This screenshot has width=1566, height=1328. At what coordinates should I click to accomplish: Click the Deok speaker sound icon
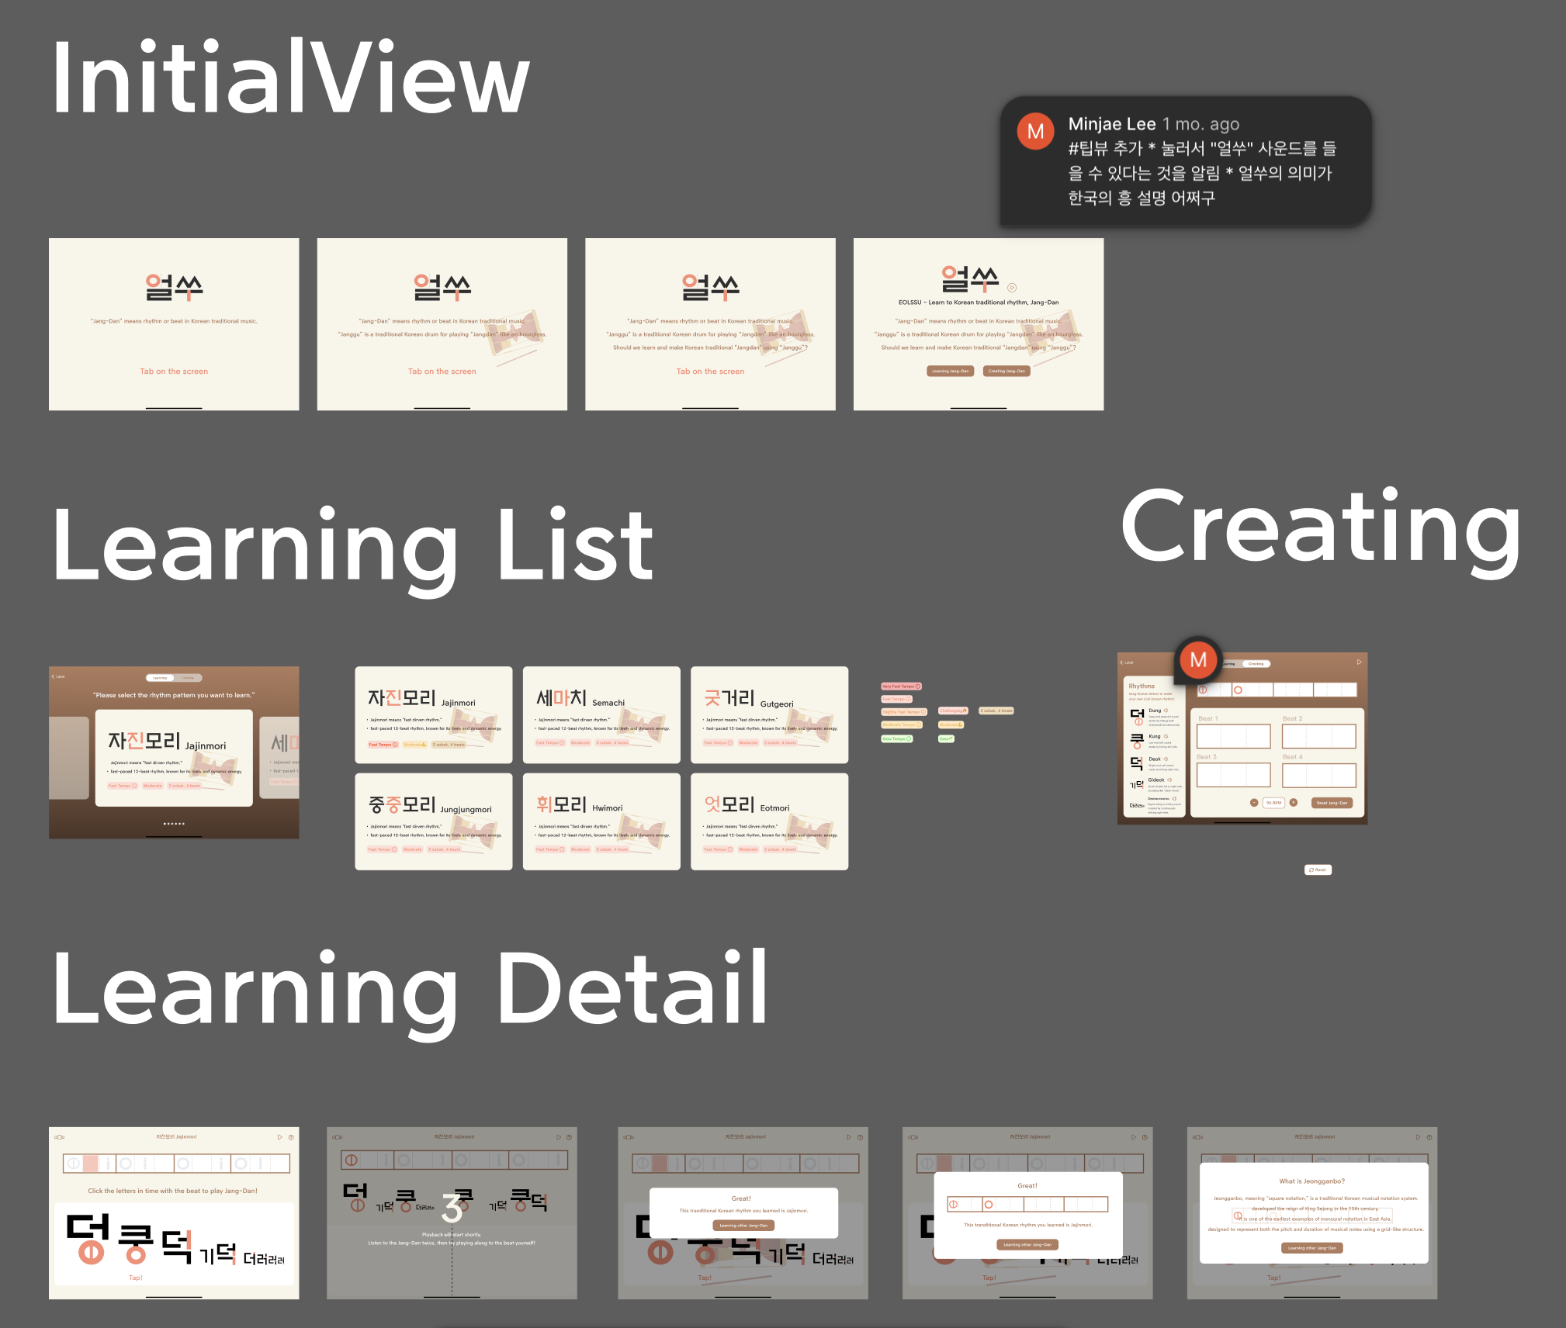[1166, 759]
